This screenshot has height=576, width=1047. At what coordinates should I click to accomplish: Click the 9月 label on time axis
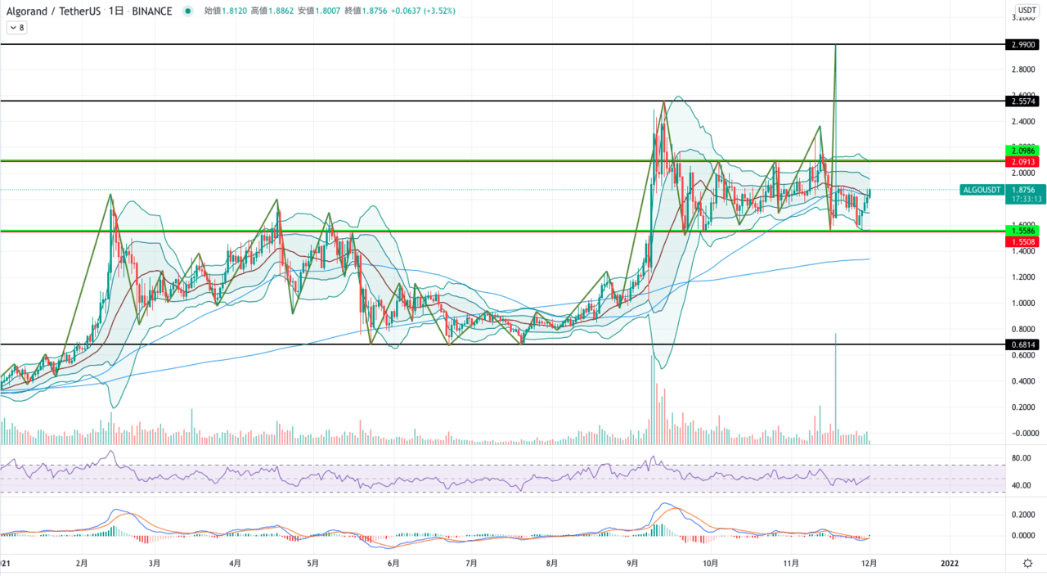[x=632, y=563]
